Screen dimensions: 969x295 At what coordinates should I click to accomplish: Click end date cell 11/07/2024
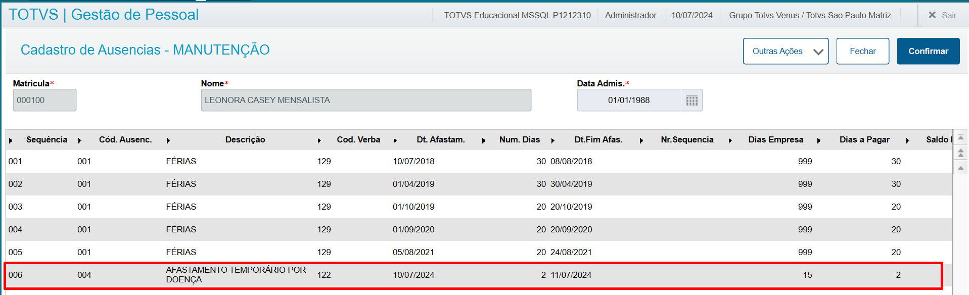pyautogui.click(x=571, y=275)
